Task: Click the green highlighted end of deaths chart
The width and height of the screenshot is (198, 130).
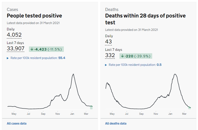Action: coord(189,108)
